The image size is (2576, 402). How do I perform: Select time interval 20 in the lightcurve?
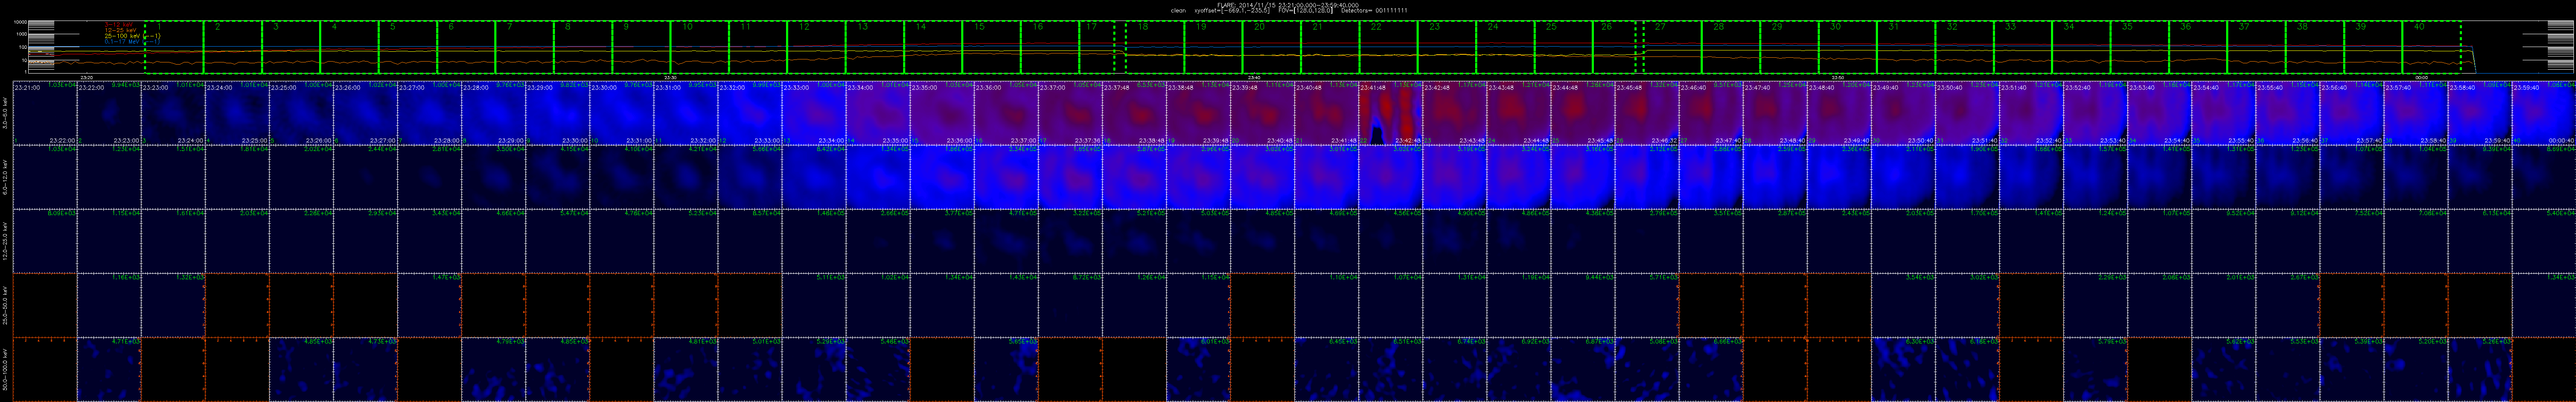1272,46
